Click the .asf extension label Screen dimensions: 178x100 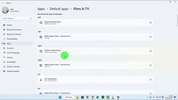click(39, 74)
